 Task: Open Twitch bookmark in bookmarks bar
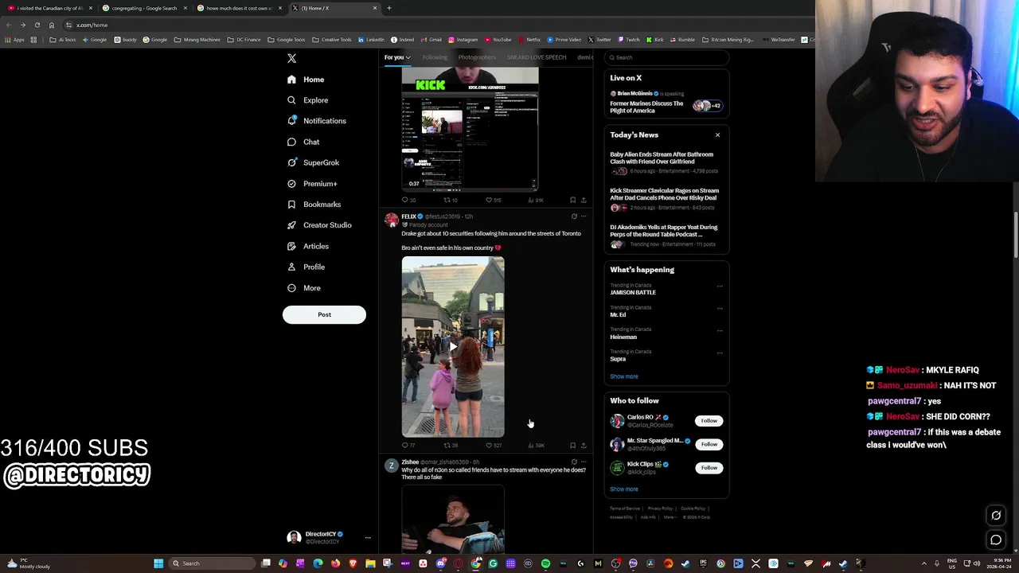(629, 40)
